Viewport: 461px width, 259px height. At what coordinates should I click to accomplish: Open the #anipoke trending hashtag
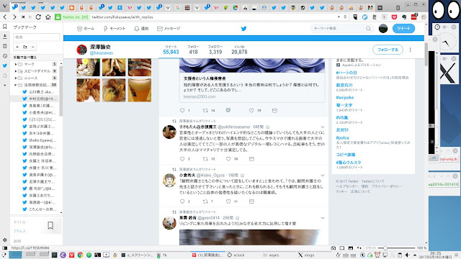(345, 98)
